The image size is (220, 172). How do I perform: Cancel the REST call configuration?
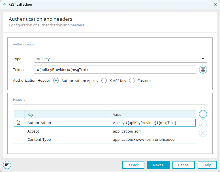coord(183,165)
